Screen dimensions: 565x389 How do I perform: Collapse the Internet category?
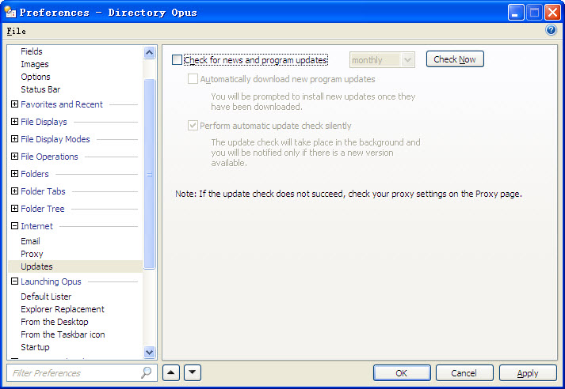14,226
